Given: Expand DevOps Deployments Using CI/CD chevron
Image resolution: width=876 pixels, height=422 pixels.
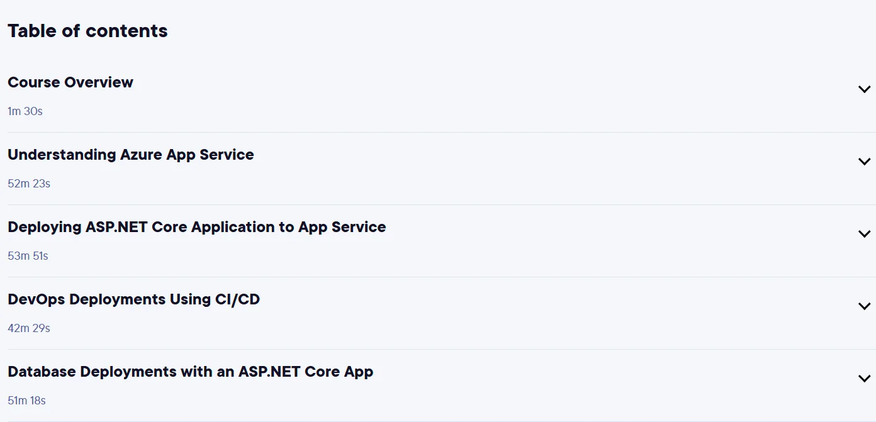Looking at the screenshot, I should click(864, 306).
